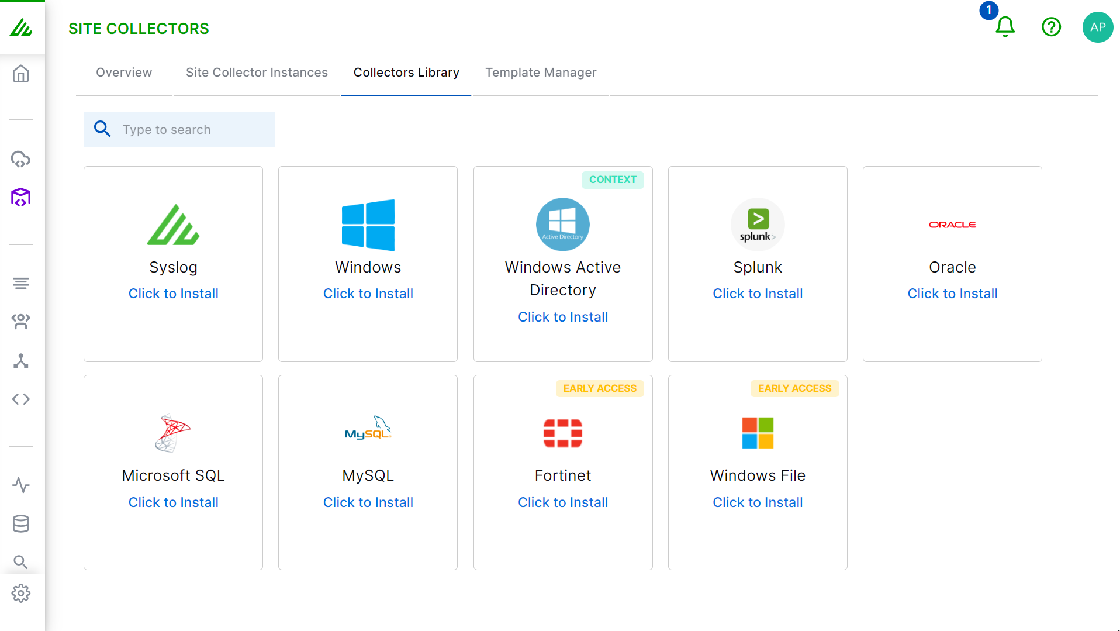Click the Fortinet red logo

click(x=562, y=433)
